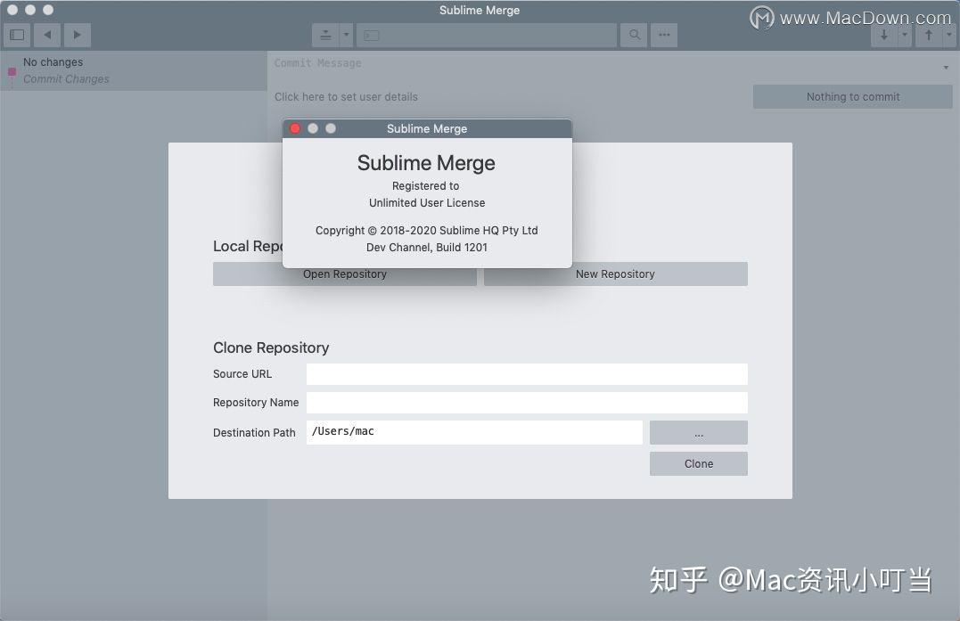Screen dimensions: 960x621
Task: Browse destination path with the ... button
Action: [698, 432]
